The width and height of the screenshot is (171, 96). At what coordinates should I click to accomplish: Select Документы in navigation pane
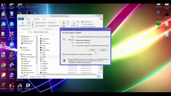point(27,61)
